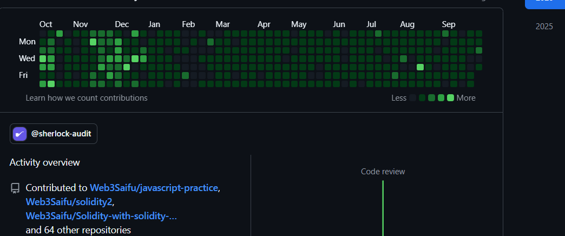This screenshot has height=236, width=565.
Task: Select the 2025 year filter
Action: pyautogui.click(x=544, y=27)
